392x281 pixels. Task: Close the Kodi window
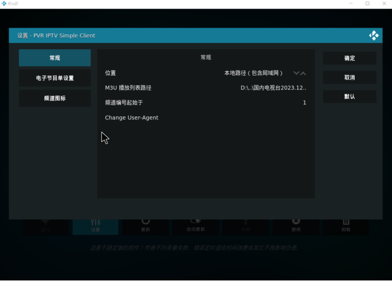pyautogui.click(x=384, y=3)
